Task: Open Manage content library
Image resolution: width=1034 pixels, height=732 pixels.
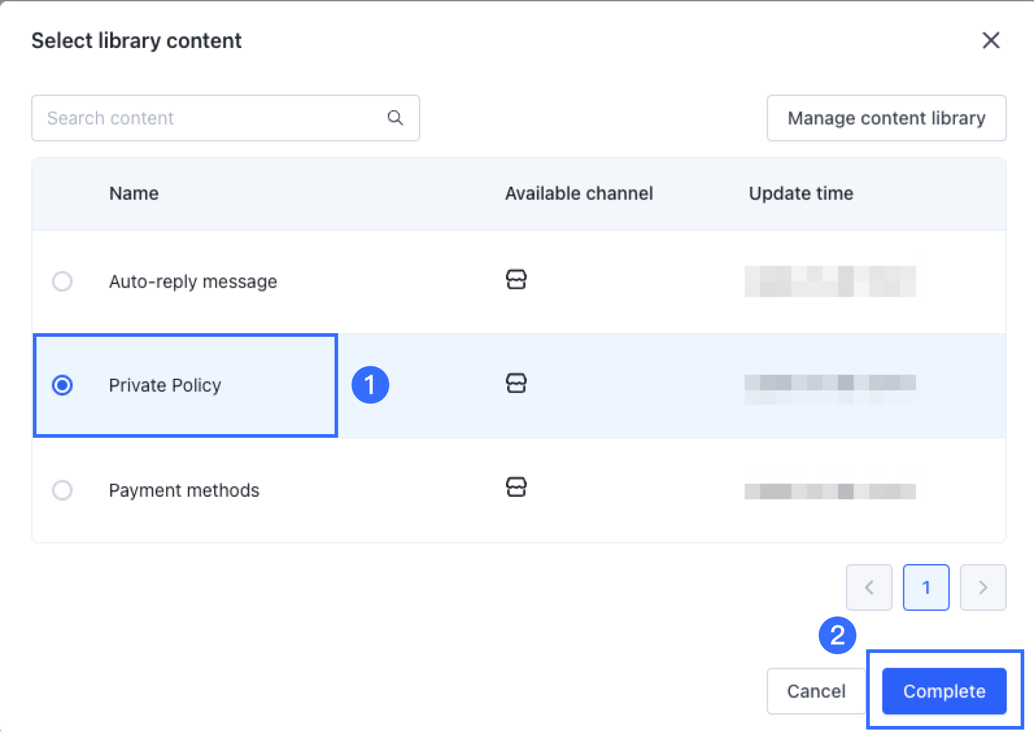Action: (x=886, y=118)
